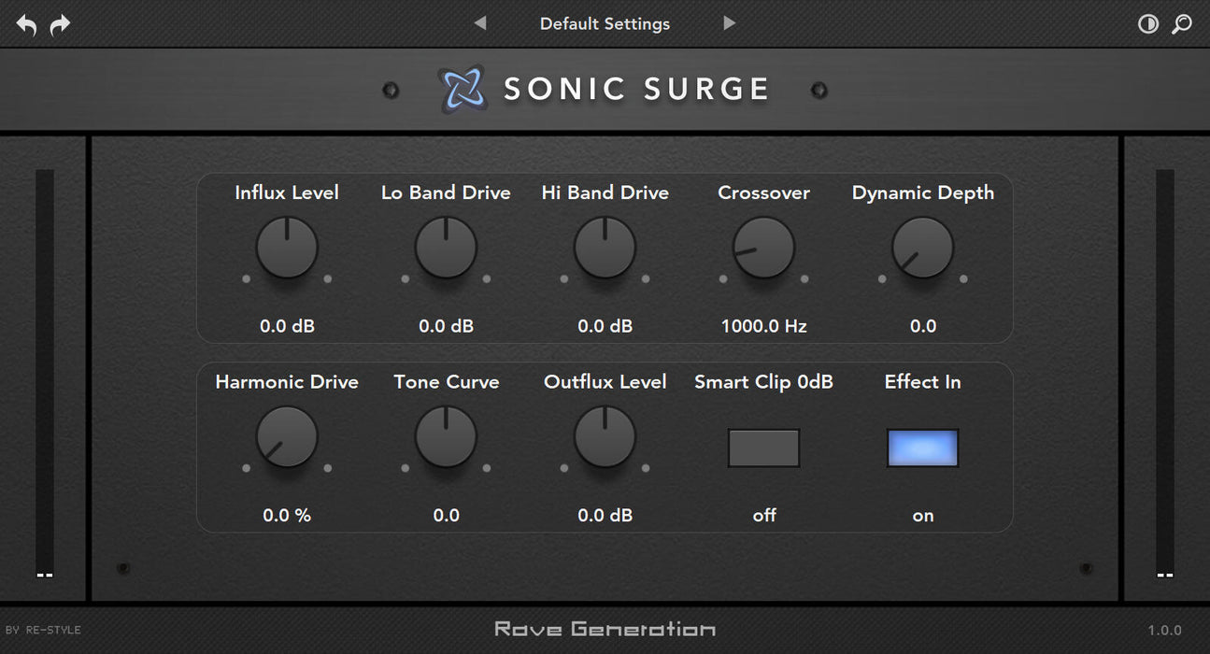Click the next preset arrow
The height and width of the screenshot is (654, 1210).
point(729,23)
